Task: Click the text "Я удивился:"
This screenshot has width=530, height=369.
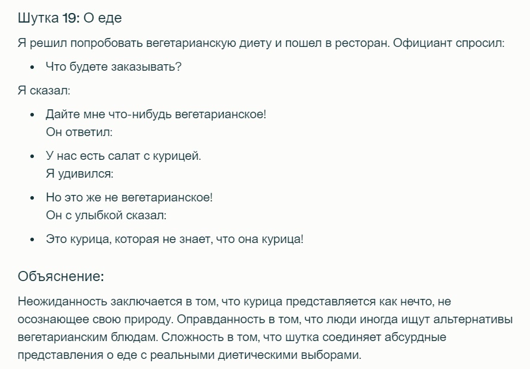Action: [x=79, y=174]
